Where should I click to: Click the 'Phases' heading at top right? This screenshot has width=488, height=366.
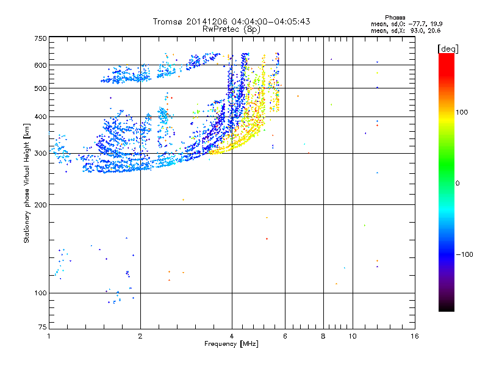click(x=395, y=18)
